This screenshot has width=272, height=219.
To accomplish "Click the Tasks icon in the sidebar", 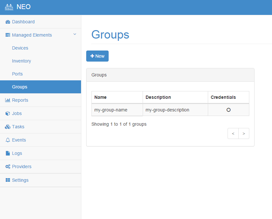I will coord(7,127).
